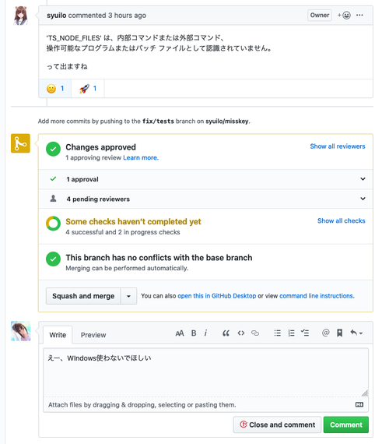Open the Show all checks link
The image size is (389, 444).
click(342, 221)
